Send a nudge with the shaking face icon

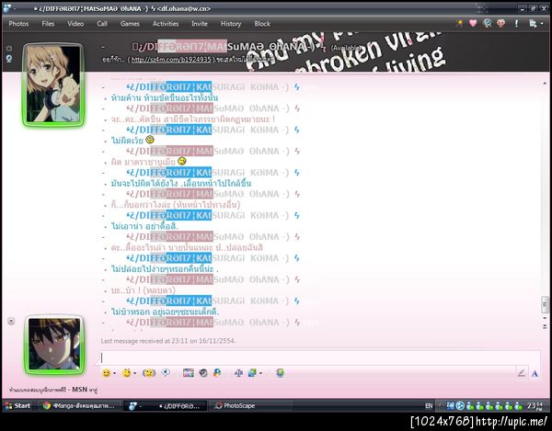[149, 372]
